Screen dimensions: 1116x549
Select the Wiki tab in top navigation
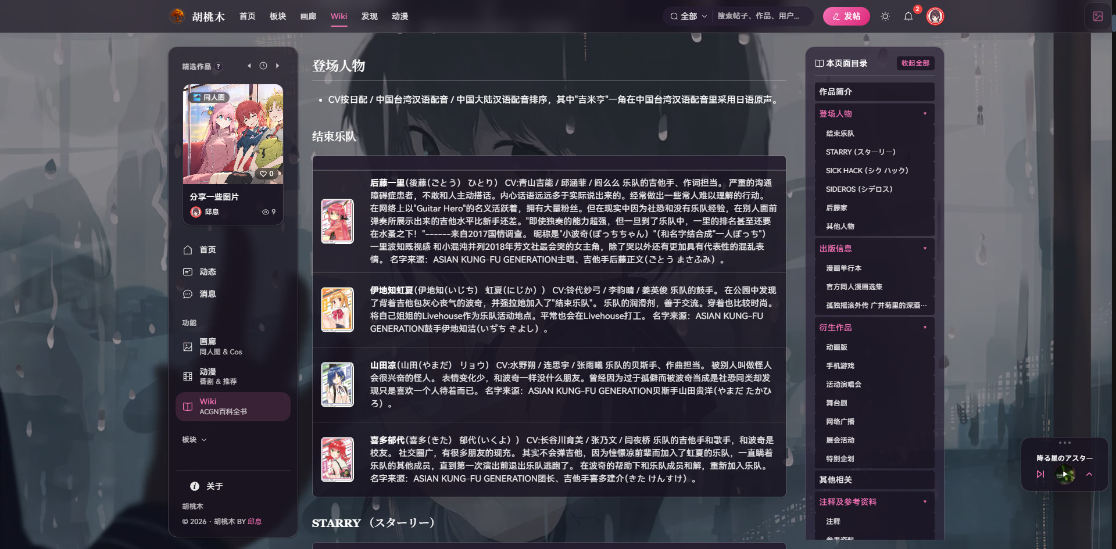pyautogui.click(x=339, y=16)
